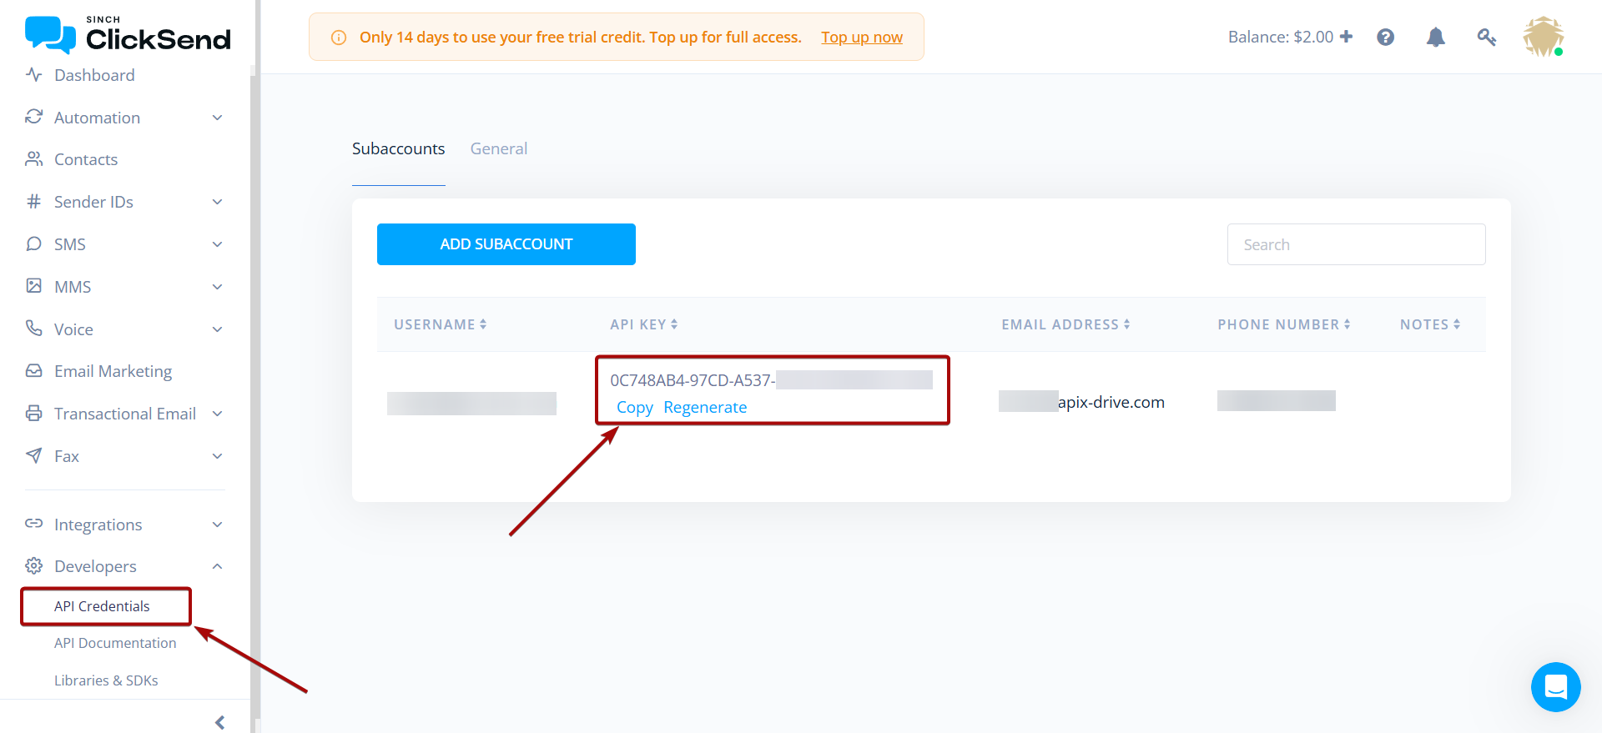Click the Integrations link icon

(x=33, y=524)
